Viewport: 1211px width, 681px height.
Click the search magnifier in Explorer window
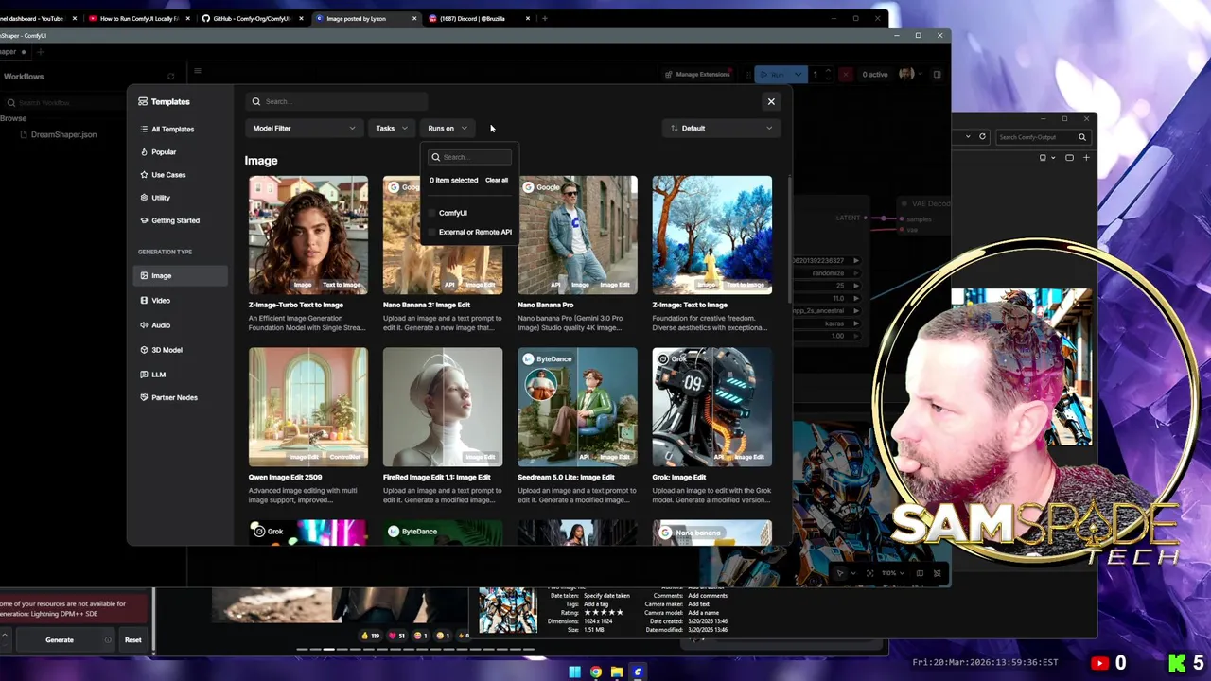pyautogui.click(x=1082, y=137)
